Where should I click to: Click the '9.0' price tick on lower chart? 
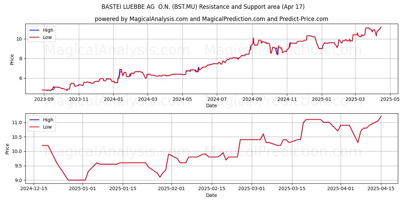tap(19, 180)
